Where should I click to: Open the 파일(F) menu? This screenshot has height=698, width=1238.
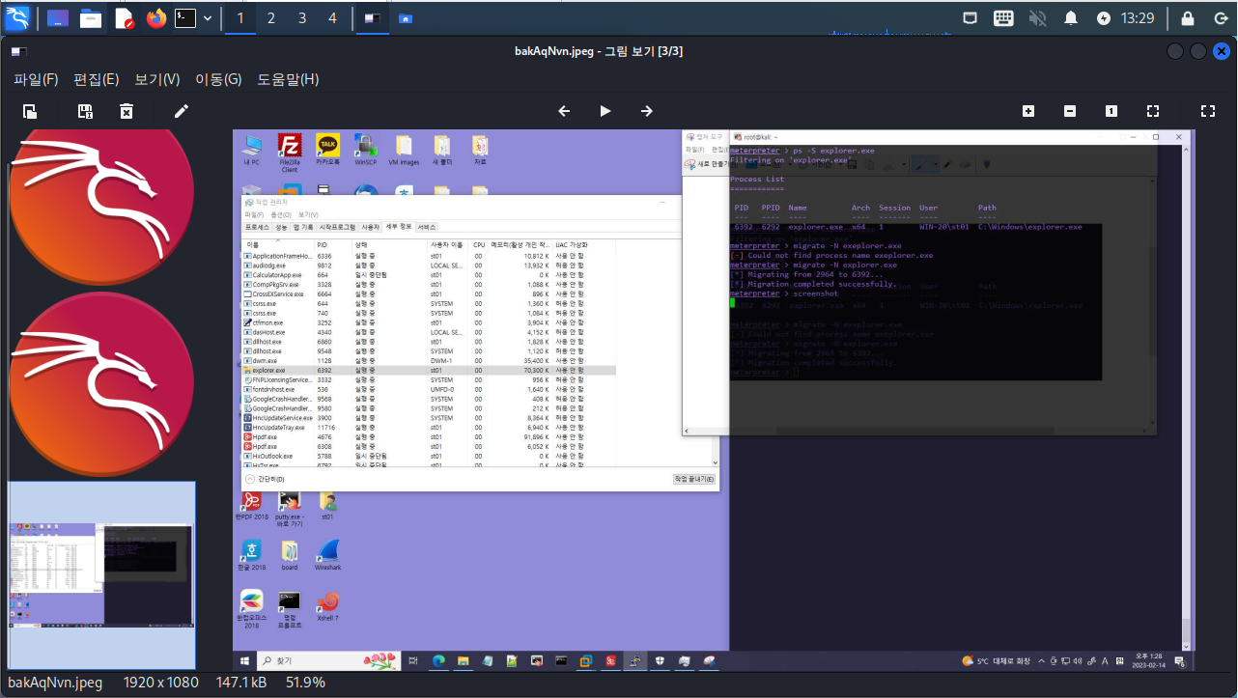click(x=36, y=79)
